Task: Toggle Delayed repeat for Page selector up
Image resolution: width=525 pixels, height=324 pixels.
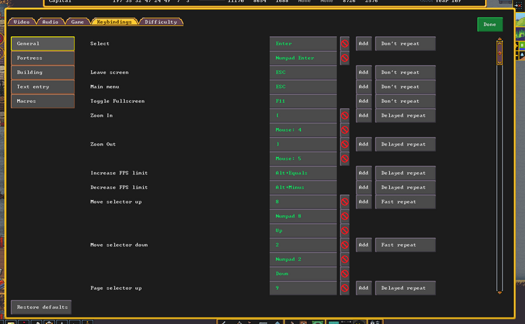Action: (x=405, y=288)
